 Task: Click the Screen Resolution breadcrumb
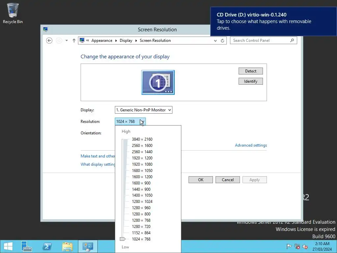pyautogui.click(x=155, y=41)
